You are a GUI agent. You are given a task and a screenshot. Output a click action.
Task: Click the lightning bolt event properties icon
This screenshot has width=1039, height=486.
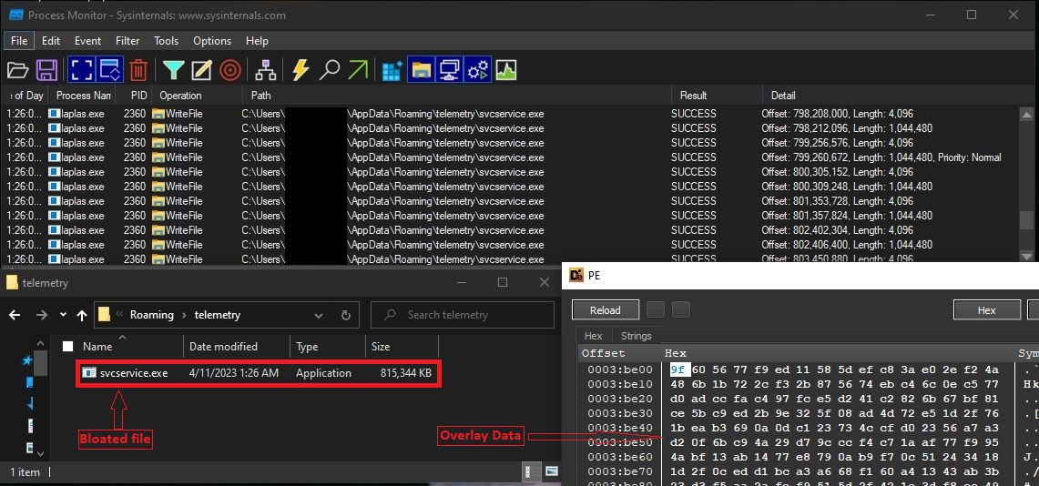[300, 70]
